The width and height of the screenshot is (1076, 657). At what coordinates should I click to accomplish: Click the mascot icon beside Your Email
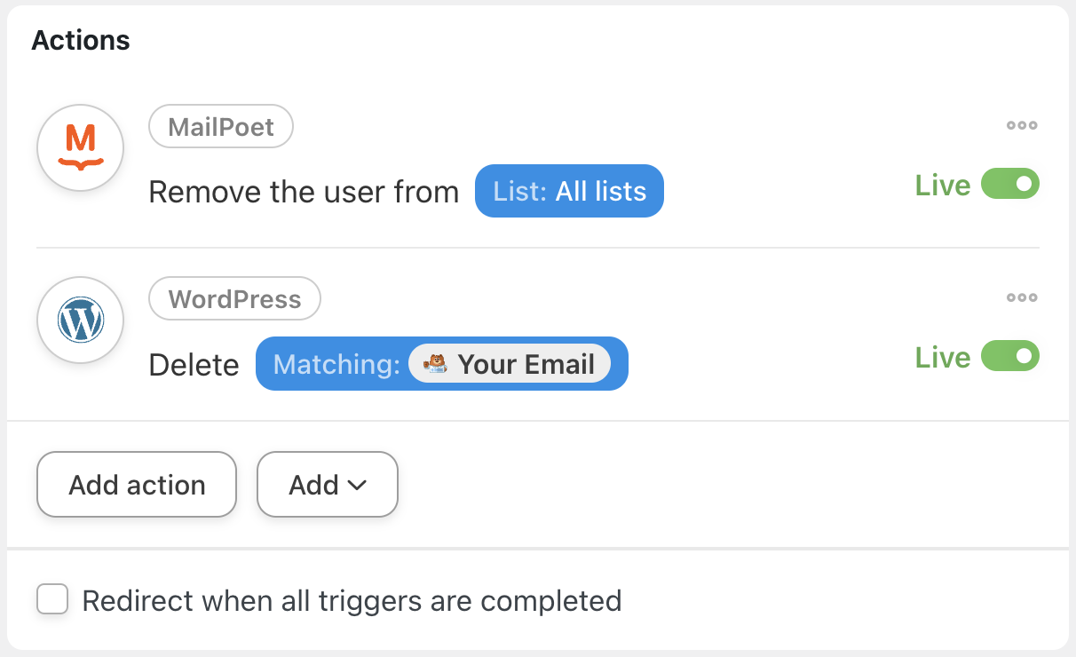tap(435, 364)
